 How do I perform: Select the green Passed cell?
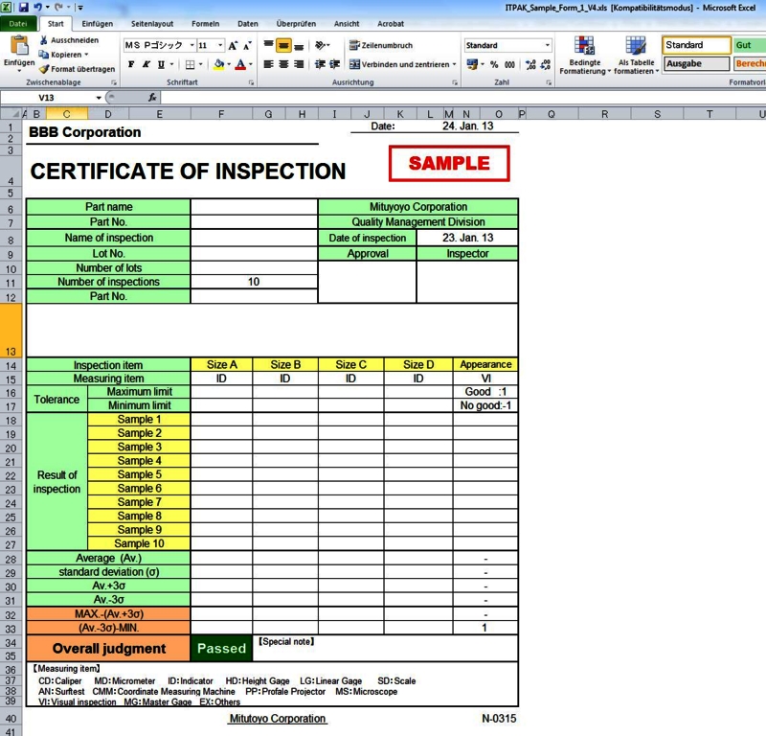click(x=221, y=649)
